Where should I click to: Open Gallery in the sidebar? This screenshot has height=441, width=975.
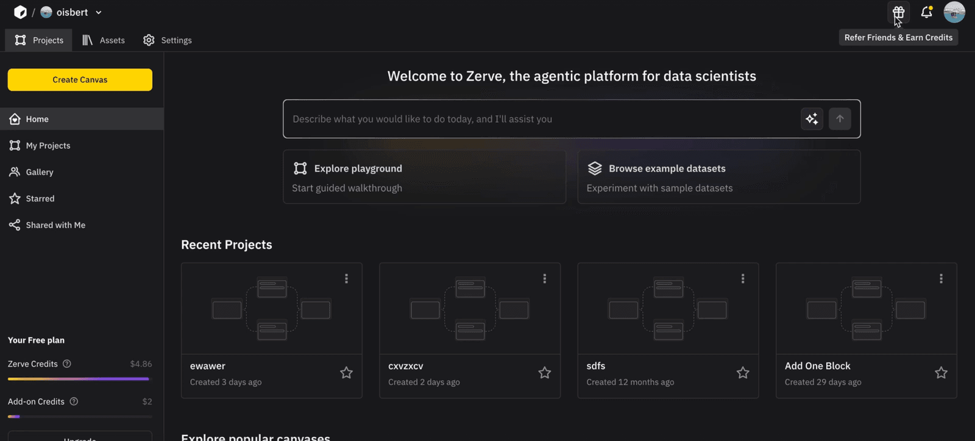tap(82, 172)
